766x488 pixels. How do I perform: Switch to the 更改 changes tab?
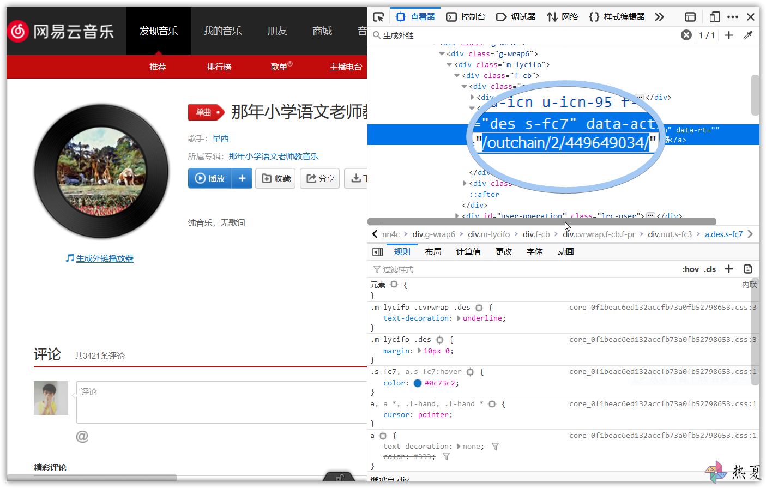[x=504, y=252]
